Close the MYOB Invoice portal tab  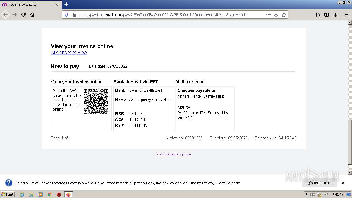pyautogui.click(x=57, y=5)
